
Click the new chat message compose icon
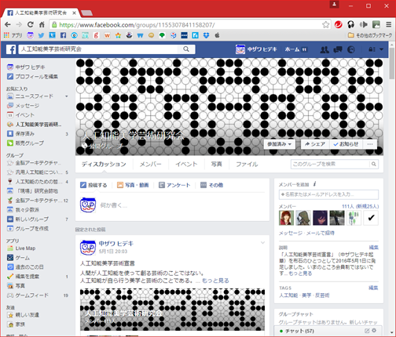click(x=367, y=331)
